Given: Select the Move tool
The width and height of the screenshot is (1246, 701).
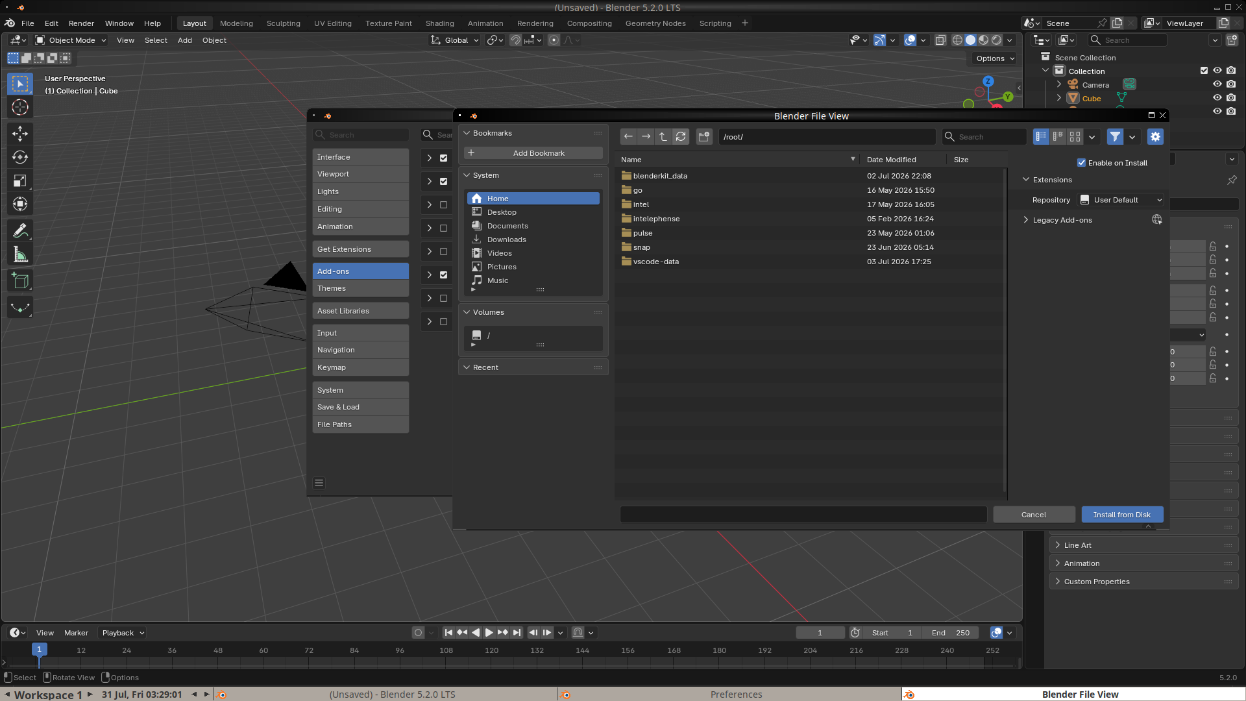Looking at the screenshot, I should pyautogui.click(x=20, y=134).
